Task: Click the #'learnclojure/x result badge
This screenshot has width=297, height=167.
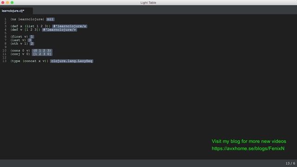Action: (70, 26)
